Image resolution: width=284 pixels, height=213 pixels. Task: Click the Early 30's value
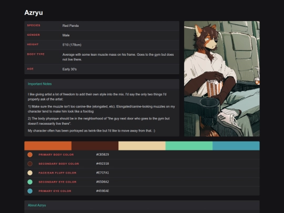[x=69, y=69]
